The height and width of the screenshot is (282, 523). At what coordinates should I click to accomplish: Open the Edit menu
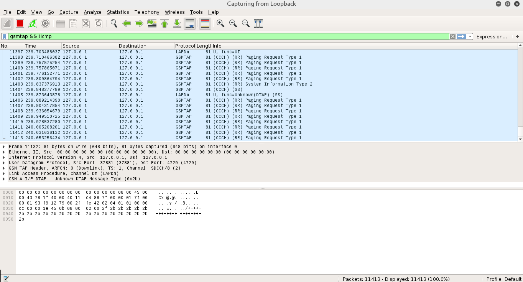(x=21, y=12)
